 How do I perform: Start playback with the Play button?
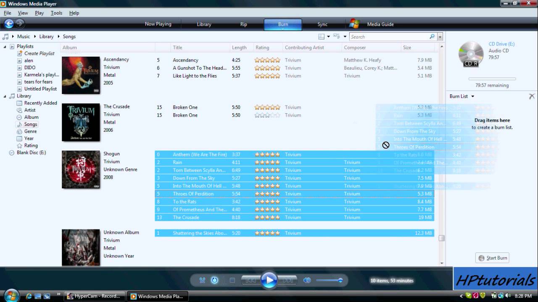(269, 280)
